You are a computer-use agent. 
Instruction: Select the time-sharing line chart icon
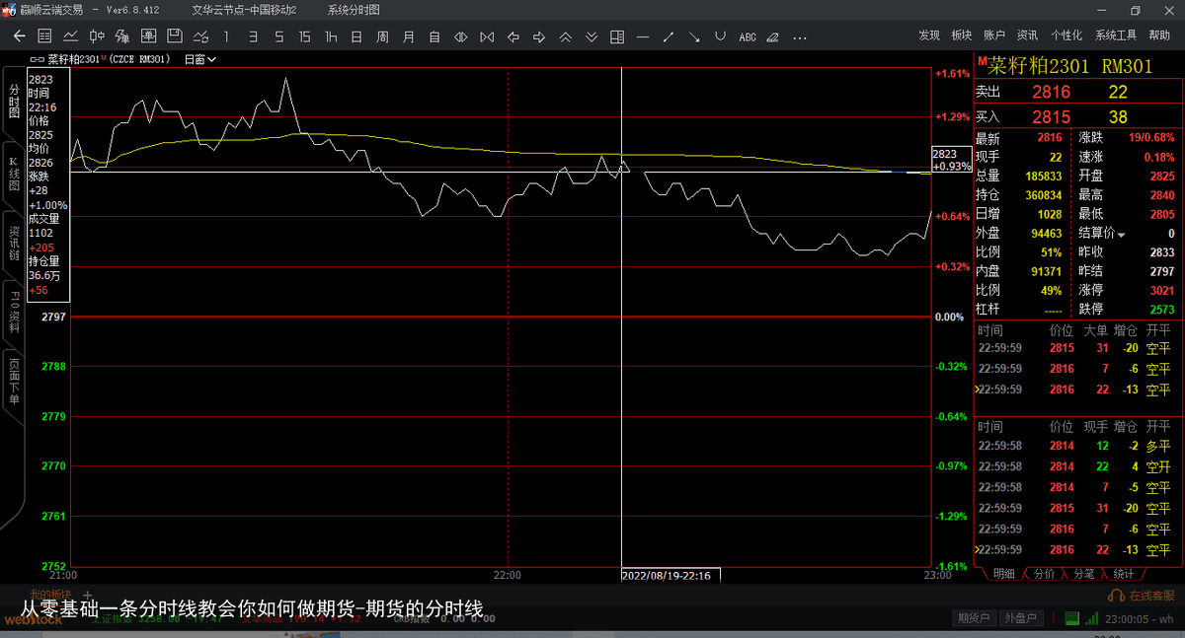(71, 36)
